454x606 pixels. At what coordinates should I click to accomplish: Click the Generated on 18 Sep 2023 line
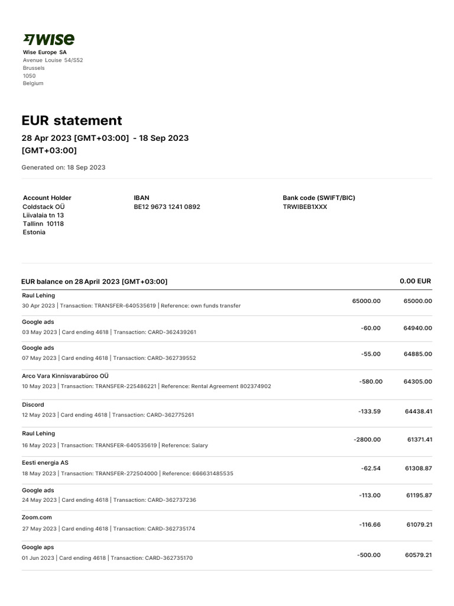click(x=63, y=167)
